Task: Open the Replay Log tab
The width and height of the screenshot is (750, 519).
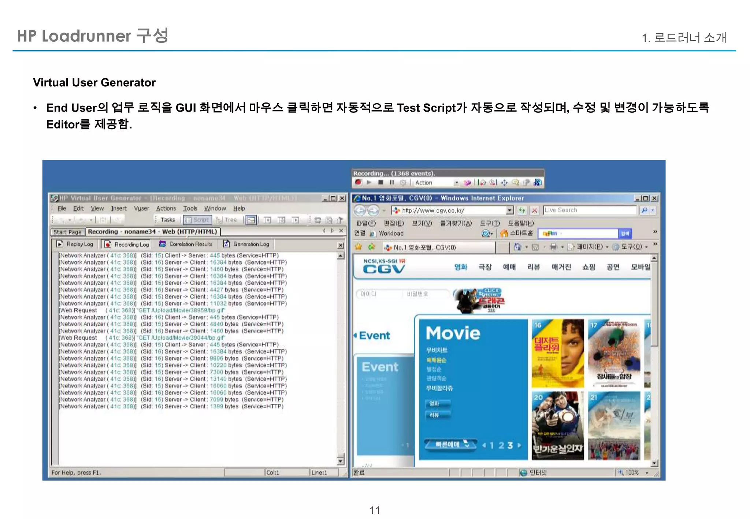Action: (76, 244)
